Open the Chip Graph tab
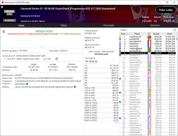 pyautogui.click(x=109, y=25)
